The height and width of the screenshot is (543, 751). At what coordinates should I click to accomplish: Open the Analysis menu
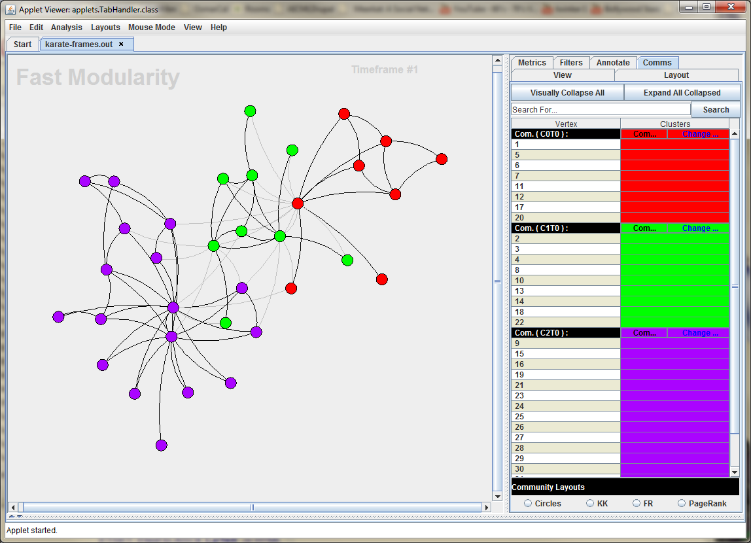(x=67, y=27)
